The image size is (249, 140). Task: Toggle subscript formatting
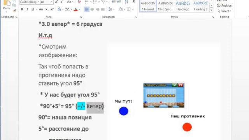pyautogui.click(x=47, y=9)
